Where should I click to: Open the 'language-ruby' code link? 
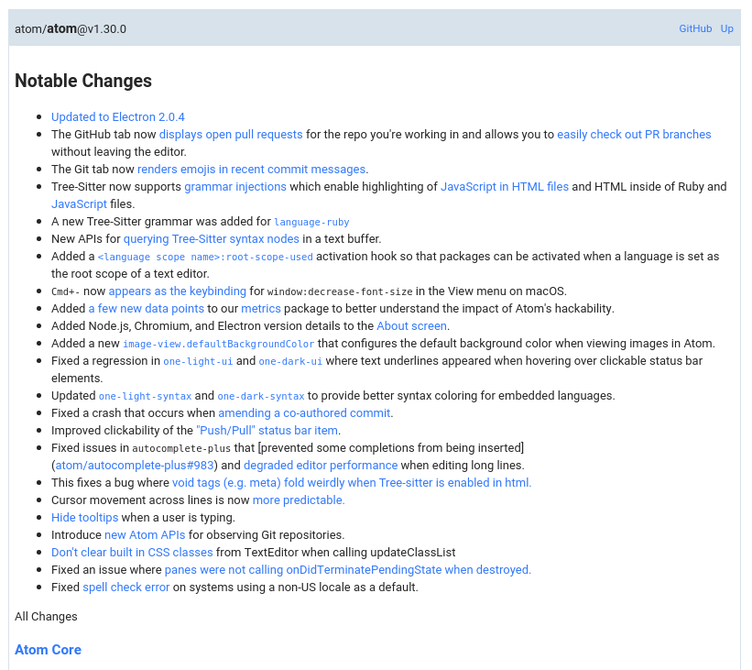tap(311, 222)
